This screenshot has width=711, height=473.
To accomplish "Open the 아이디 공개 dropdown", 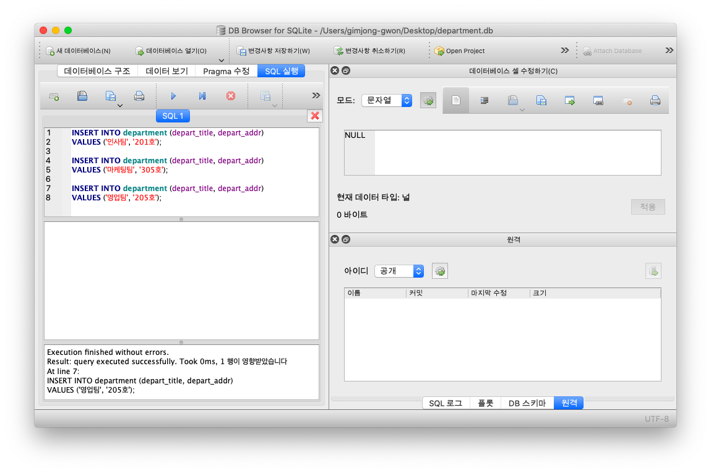I will click(399, 271).
